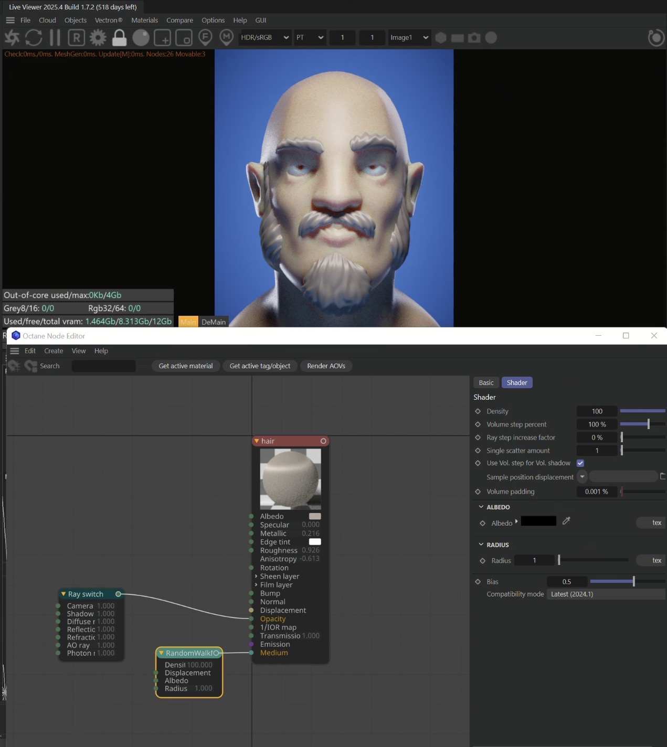The height and width of the screenshot is (747, 667).
Task: Click the circular progress icon at toolbar right
Action: click(656, 38)
